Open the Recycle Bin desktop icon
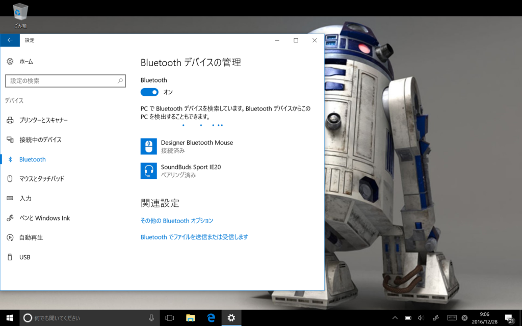 (20, 15)
